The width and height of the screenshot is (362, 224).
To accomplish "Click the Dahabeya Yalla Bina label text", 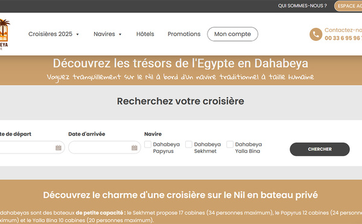I will (x=249, y=148).
